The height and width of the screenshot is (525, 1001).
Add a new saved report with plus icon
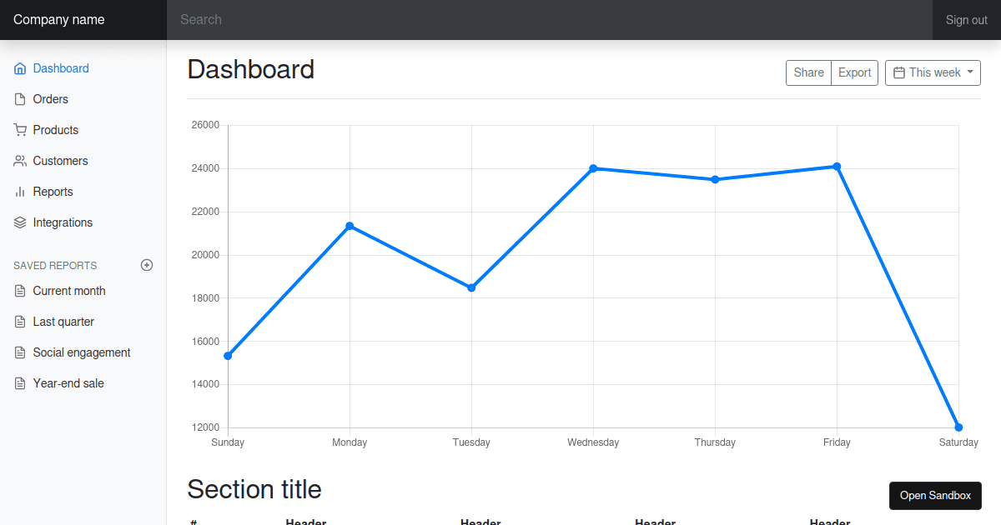[147, 265]
